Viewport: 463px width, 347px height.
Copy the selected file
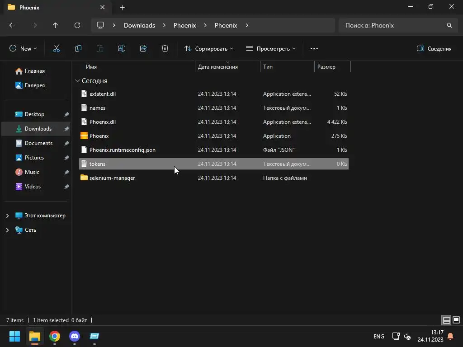tap(78, 49)
